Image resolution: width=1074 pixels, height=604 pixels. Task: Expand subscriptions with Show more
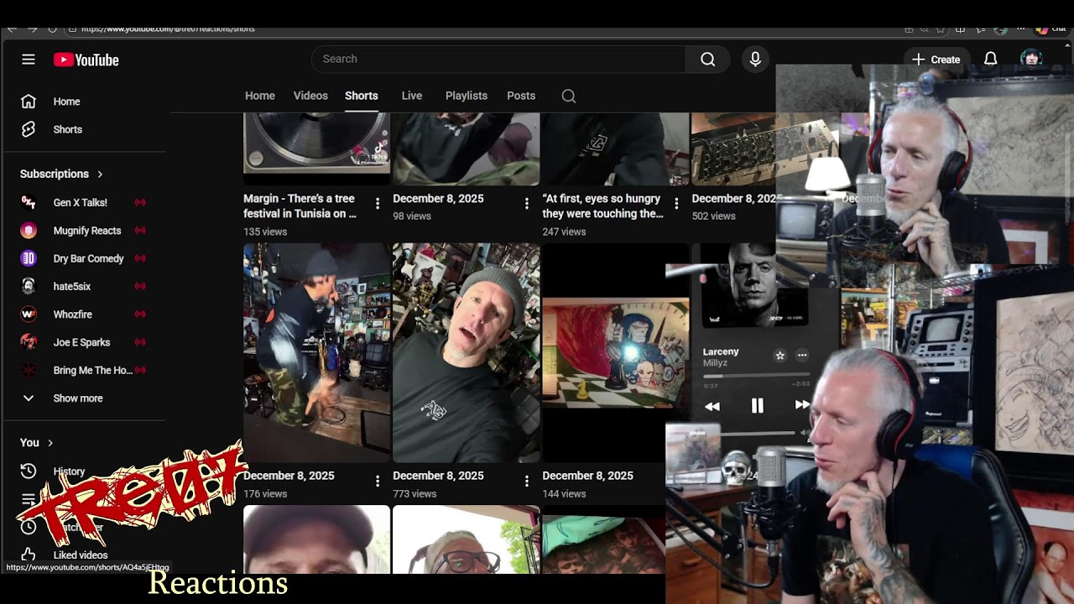click(x=78, y=398)
